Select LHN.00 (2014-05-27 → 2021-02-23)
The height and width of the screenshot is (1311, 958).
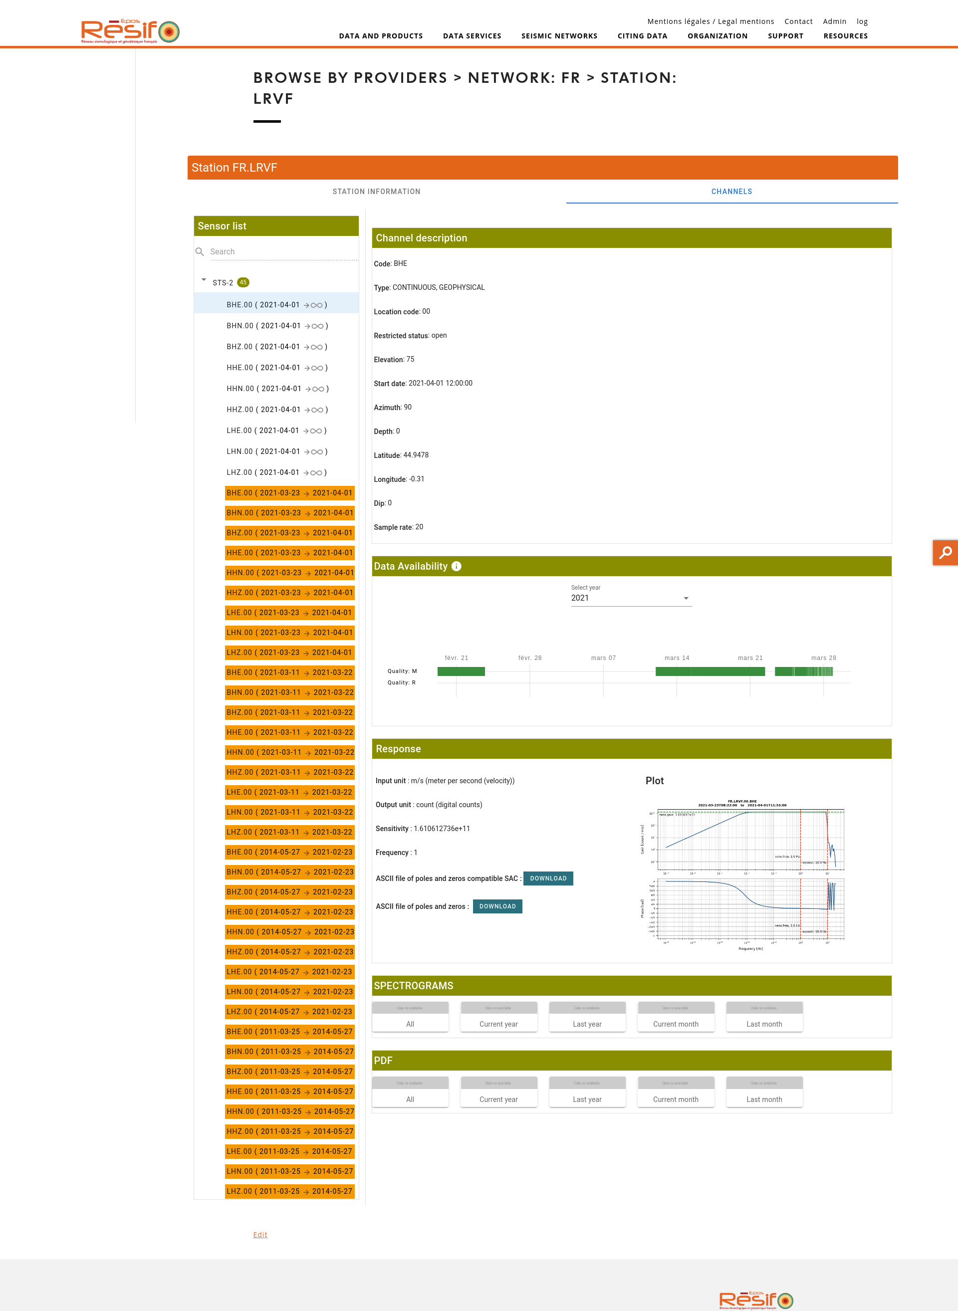pyautogui.click(x=289, y=992)
